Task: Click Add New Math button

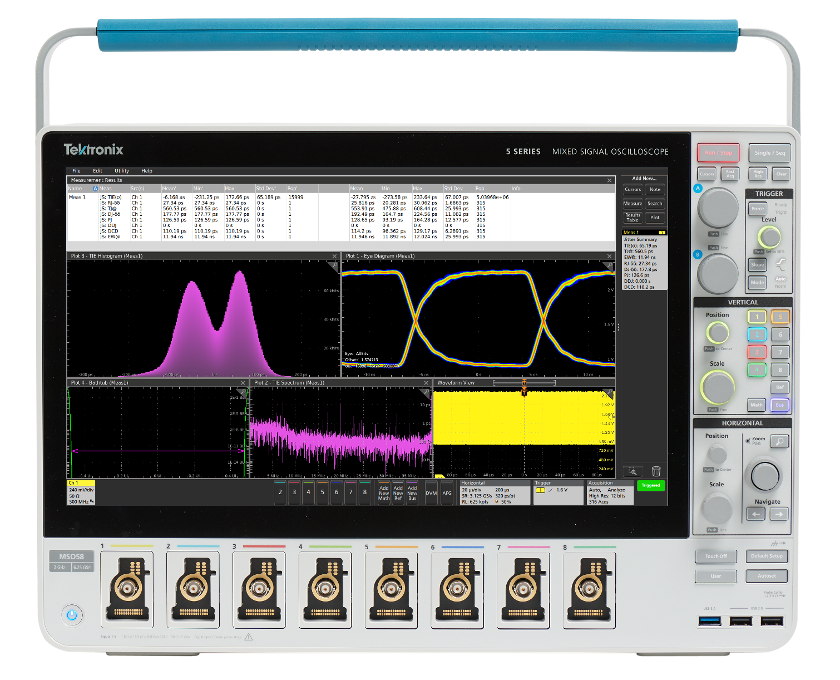Action: [384, 493]
